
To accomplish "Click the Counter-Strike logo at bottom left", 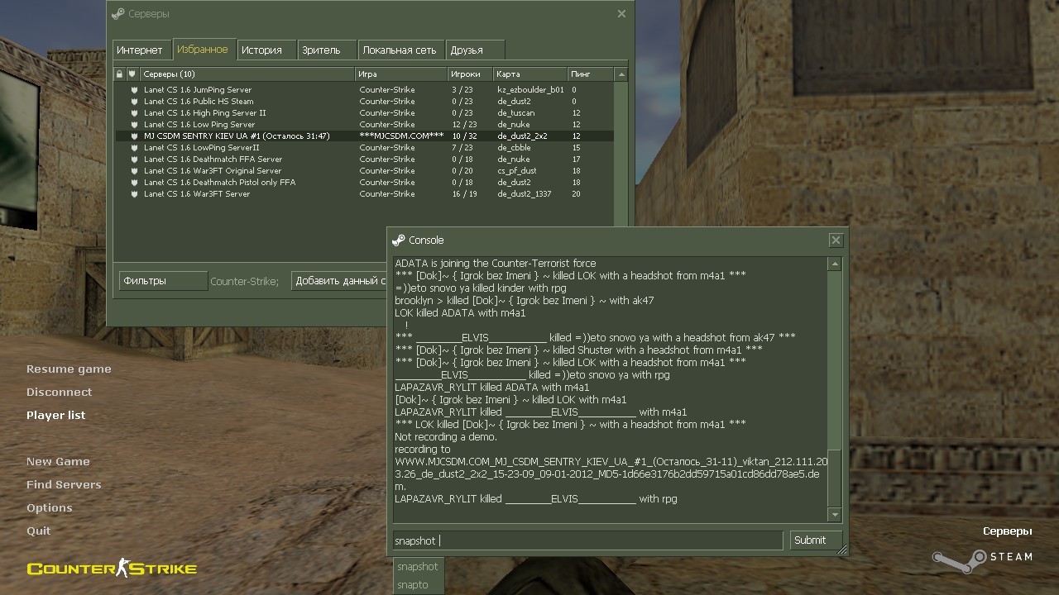I will click(x=112, y=569).
